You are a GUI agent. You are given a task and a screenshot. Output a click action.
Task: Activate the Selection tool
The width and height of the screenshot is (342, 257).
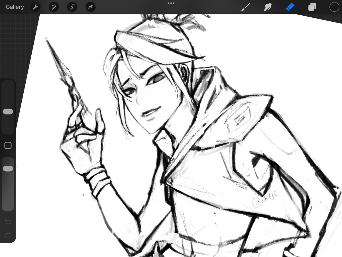[72, 7]
